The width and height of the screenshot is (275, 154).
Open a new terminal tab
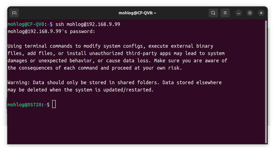[x=14, y=13]
